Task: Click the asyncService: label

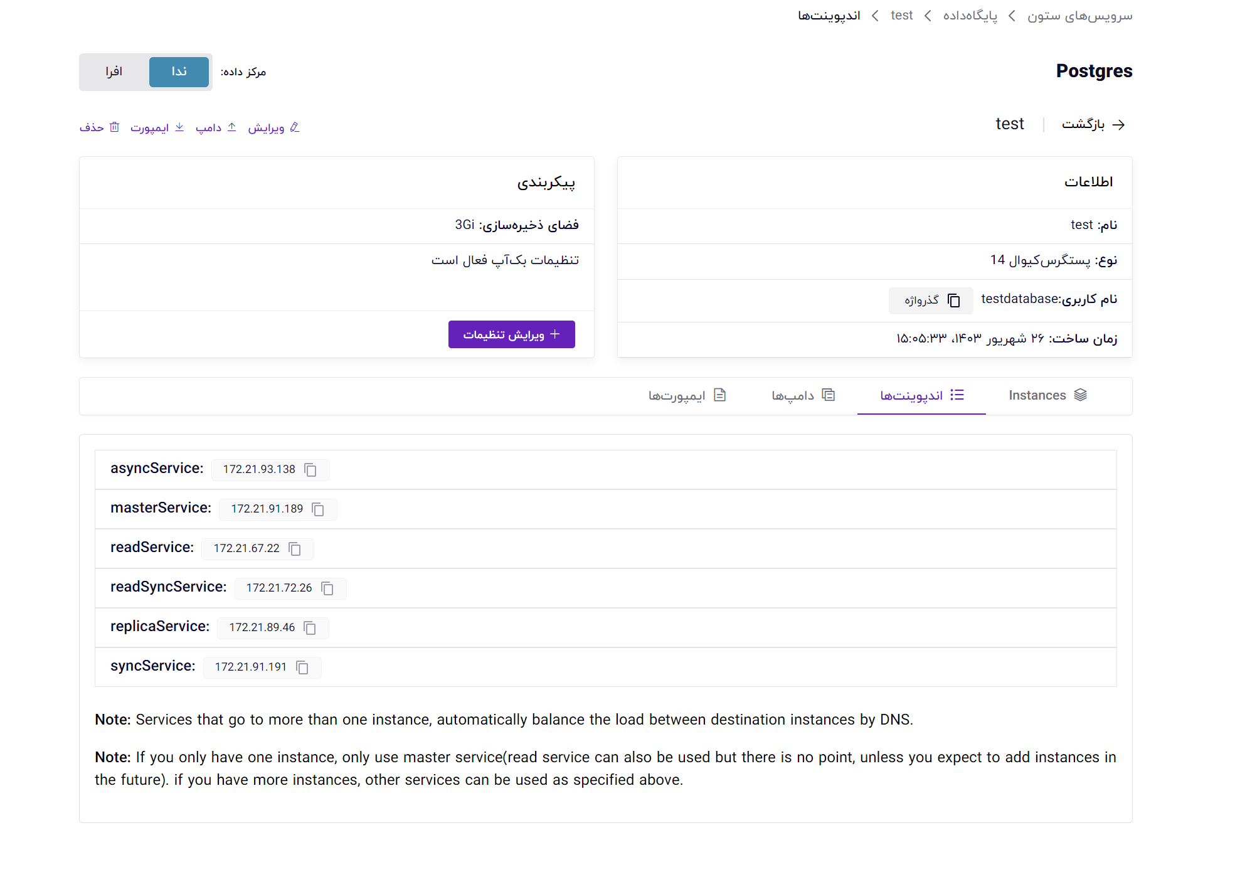Action: click(157, 468)
